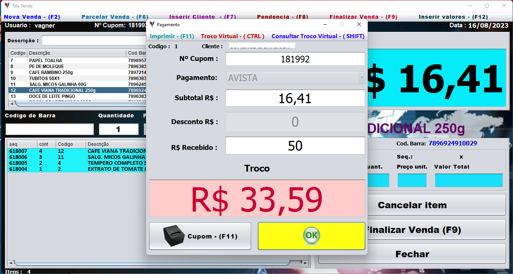Image resolution: width=513 pixels, height=274 pixels.
Task: Click into the R$ Recebido field
Action: [x=295, y=145]
